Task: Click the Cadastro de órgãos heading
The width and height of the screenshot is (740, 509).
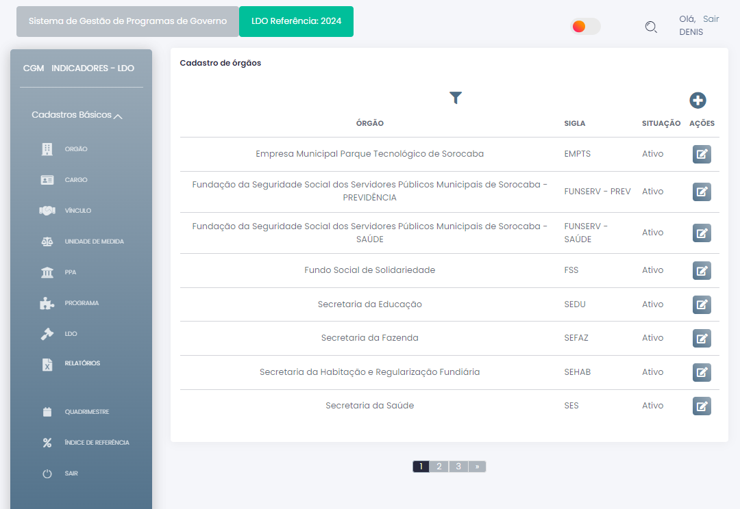Action: coord(220,63)
